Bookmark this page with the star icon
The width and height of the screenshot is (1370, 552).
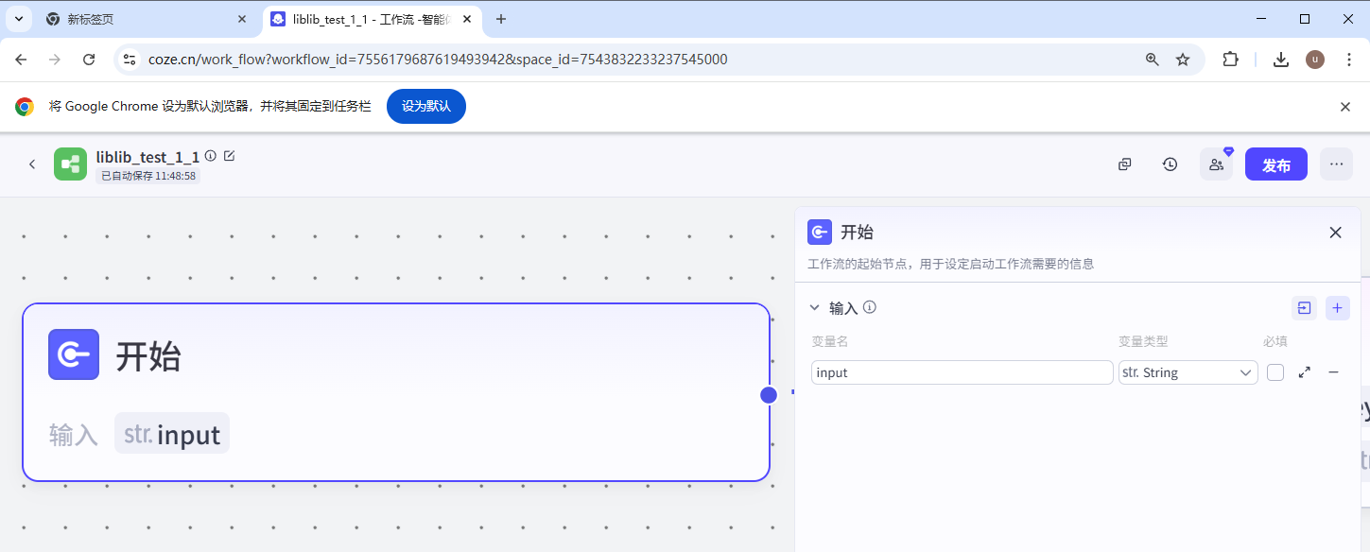click(x=1183, y=59)
